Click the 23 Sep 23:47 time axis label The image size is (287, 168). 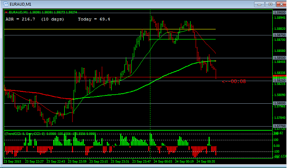141,162
